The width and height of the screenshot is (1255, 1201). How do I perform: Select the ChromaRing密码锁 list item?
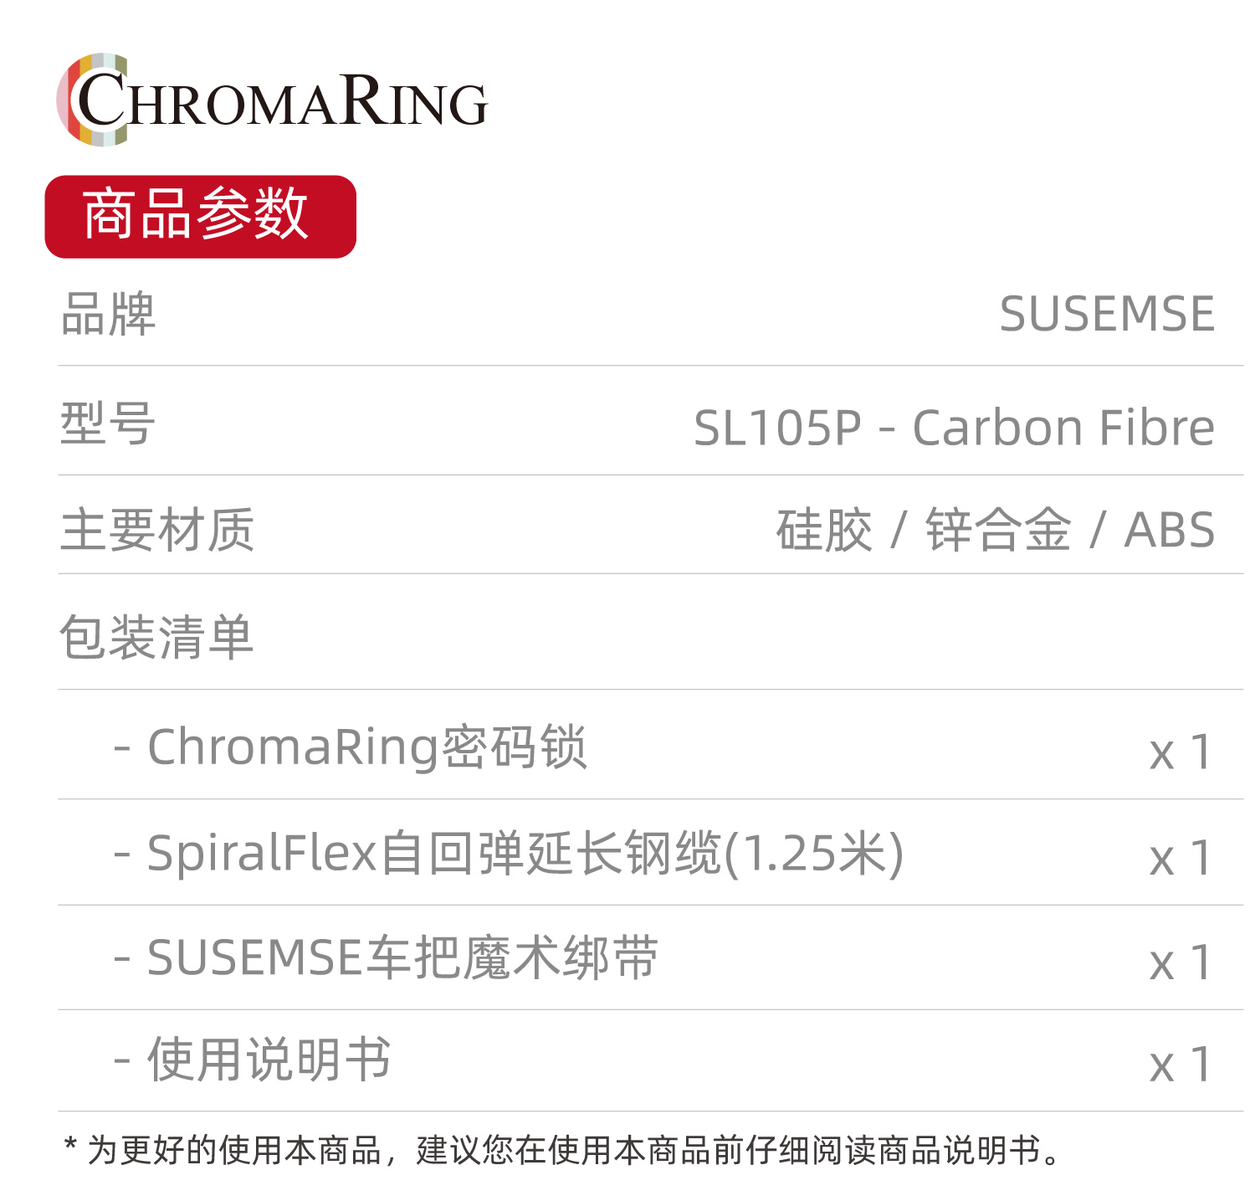pos(350,747)
